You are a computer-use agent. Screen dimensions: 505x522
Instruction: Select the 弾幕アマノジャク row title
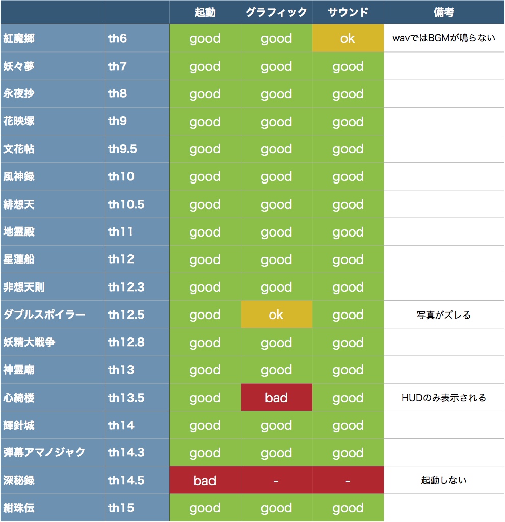pos(52,453)
